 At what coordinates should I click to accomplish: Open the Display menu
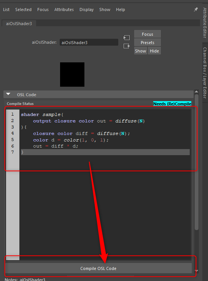87,10
